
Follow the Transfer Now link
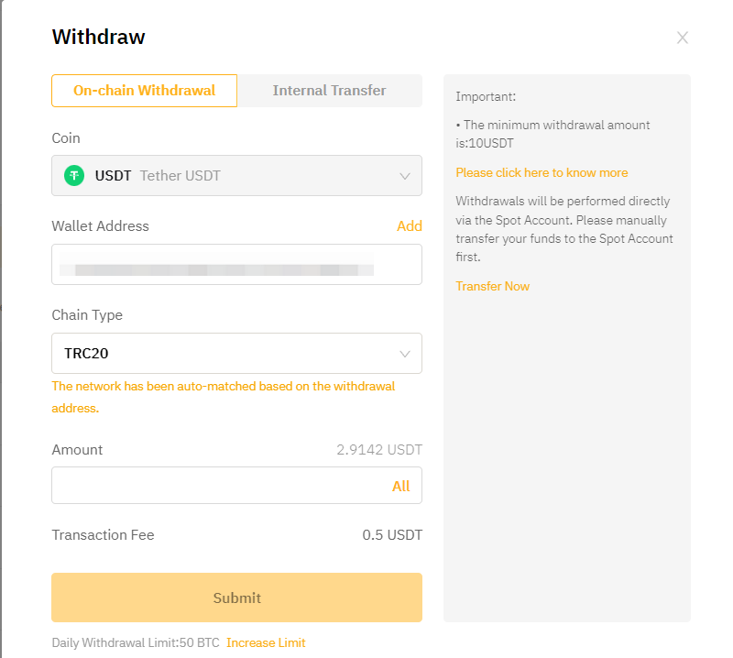tap(492, 286)
